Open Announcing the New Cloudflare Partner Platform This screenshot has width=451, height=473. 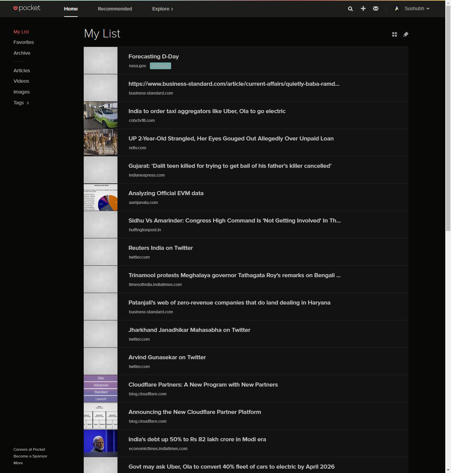coord(195,412)
